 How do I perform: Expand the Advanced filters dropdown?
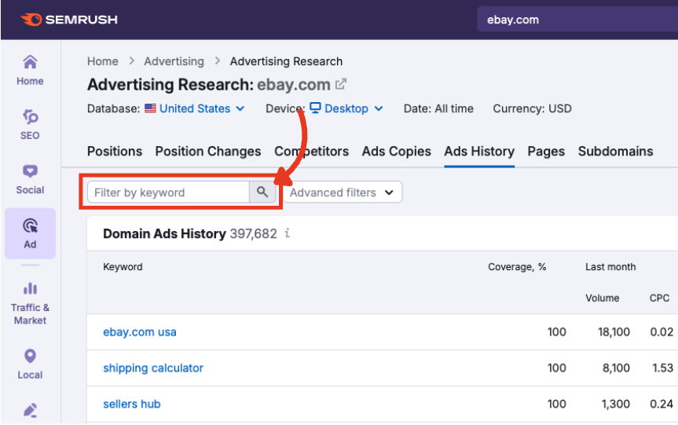pyautogui.click(x=342, y=192)
